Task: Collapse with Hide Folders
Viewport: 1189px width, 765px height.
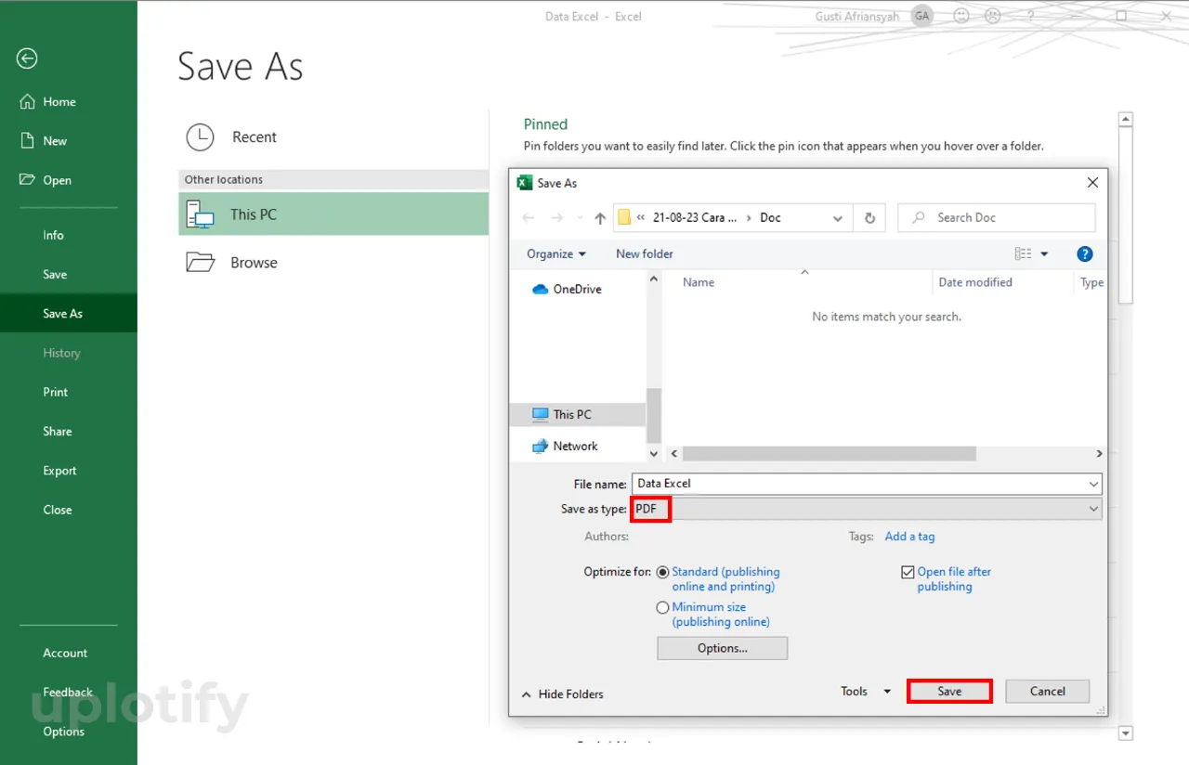Action: (562, 694)
